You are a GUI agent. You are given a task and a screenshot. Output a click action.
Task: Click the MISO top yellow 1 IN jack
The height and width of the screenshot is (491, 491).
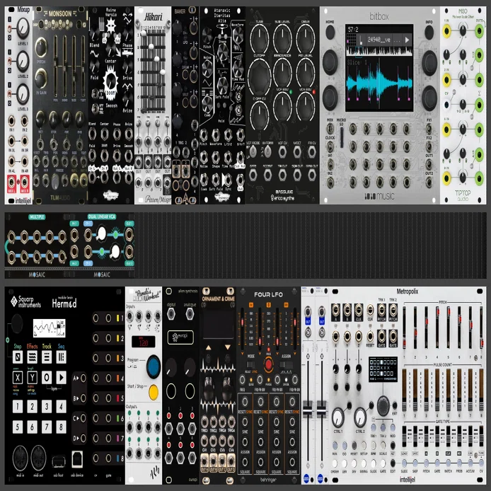tap(446, 30)
